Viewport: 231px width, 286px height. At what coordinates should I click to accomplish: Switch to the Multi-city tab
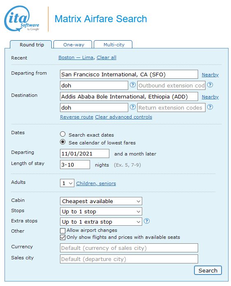pos(114,45)
